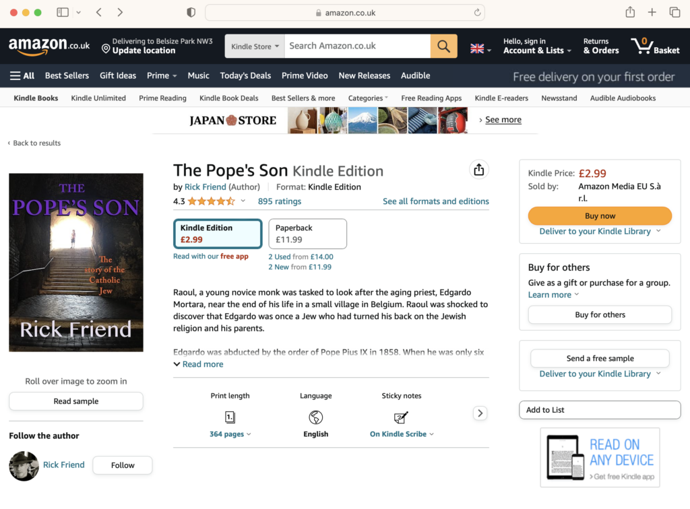Open Safari tab overview icon
This screenshot has height=509, width=690.
[x=675, y=12]
